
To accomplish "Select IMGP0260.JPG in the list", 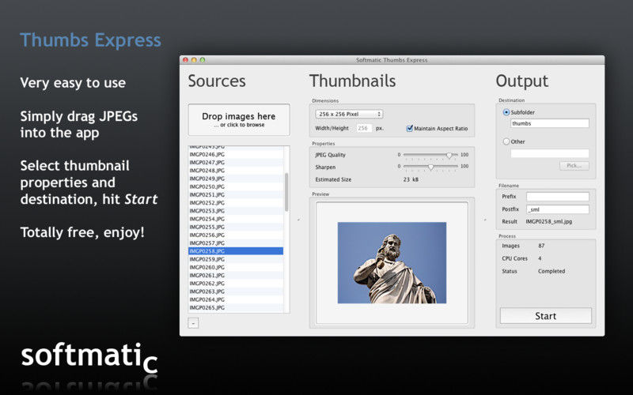I will pyautogui.click(x=236, y=267).
